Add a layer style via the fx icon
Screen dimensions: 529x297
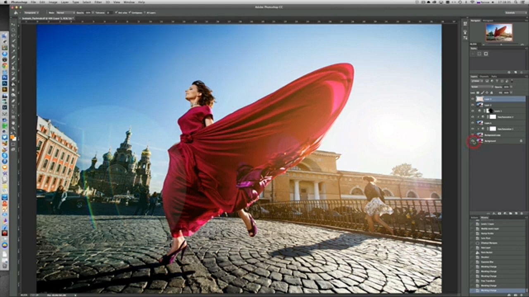click(x=495, y=213)
